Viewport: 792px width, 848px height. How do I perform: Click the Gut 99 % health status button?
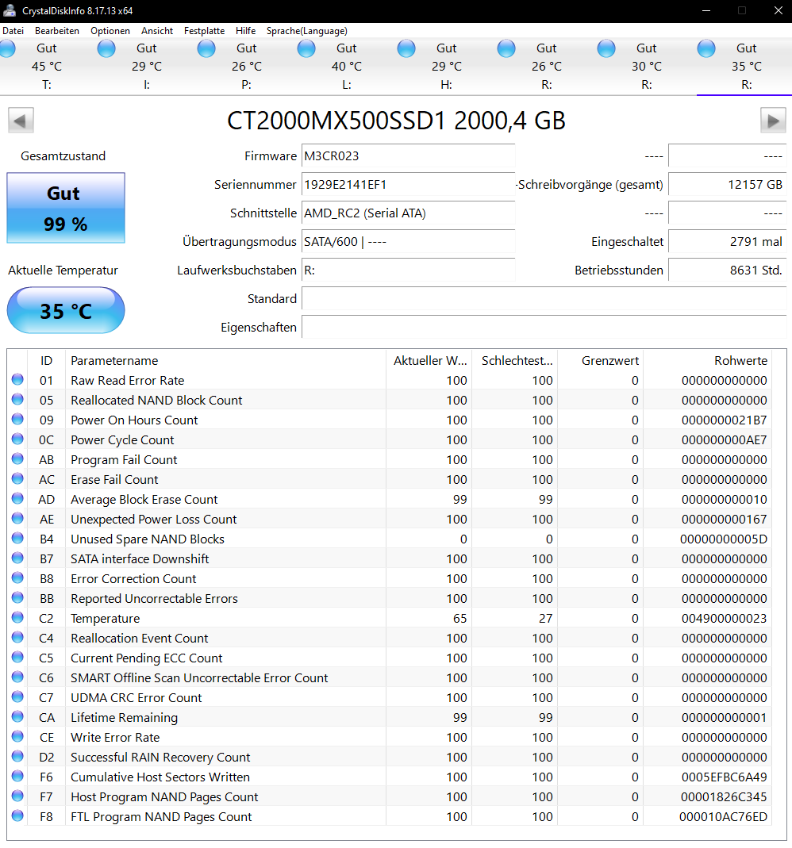point(65,208)
